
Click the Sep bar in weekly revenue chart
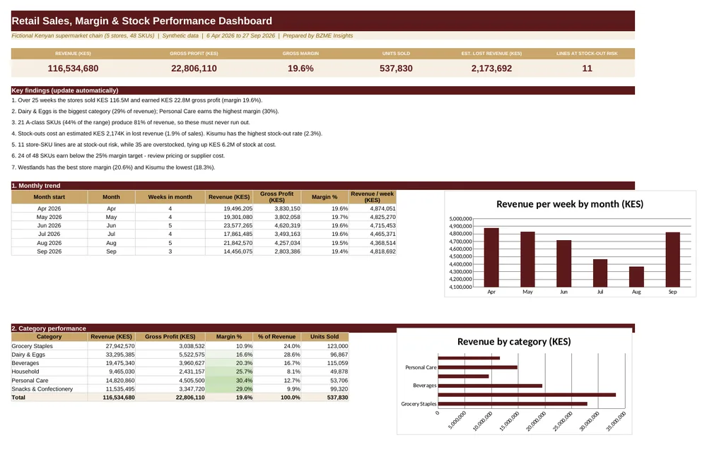point(673,260)
